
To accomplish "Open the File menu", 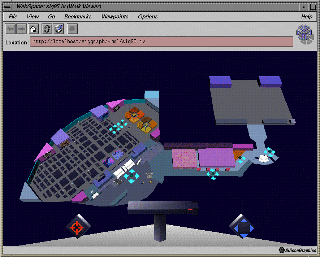I will (x=13, y=17).
